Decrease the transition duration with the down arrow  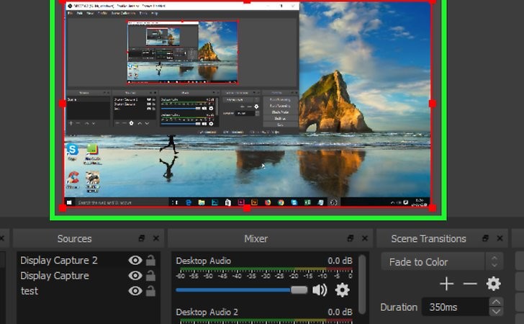click(x=496, y=312)
